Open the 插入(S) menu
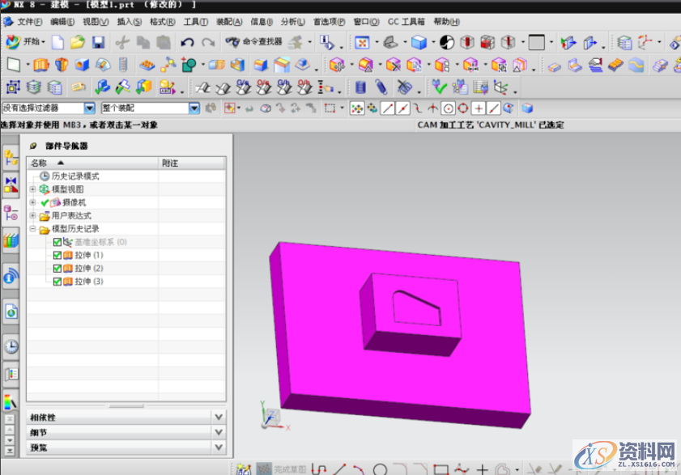The width and height of the screenshot is (681, 475). pyautogui.click(x=129, y=21)
